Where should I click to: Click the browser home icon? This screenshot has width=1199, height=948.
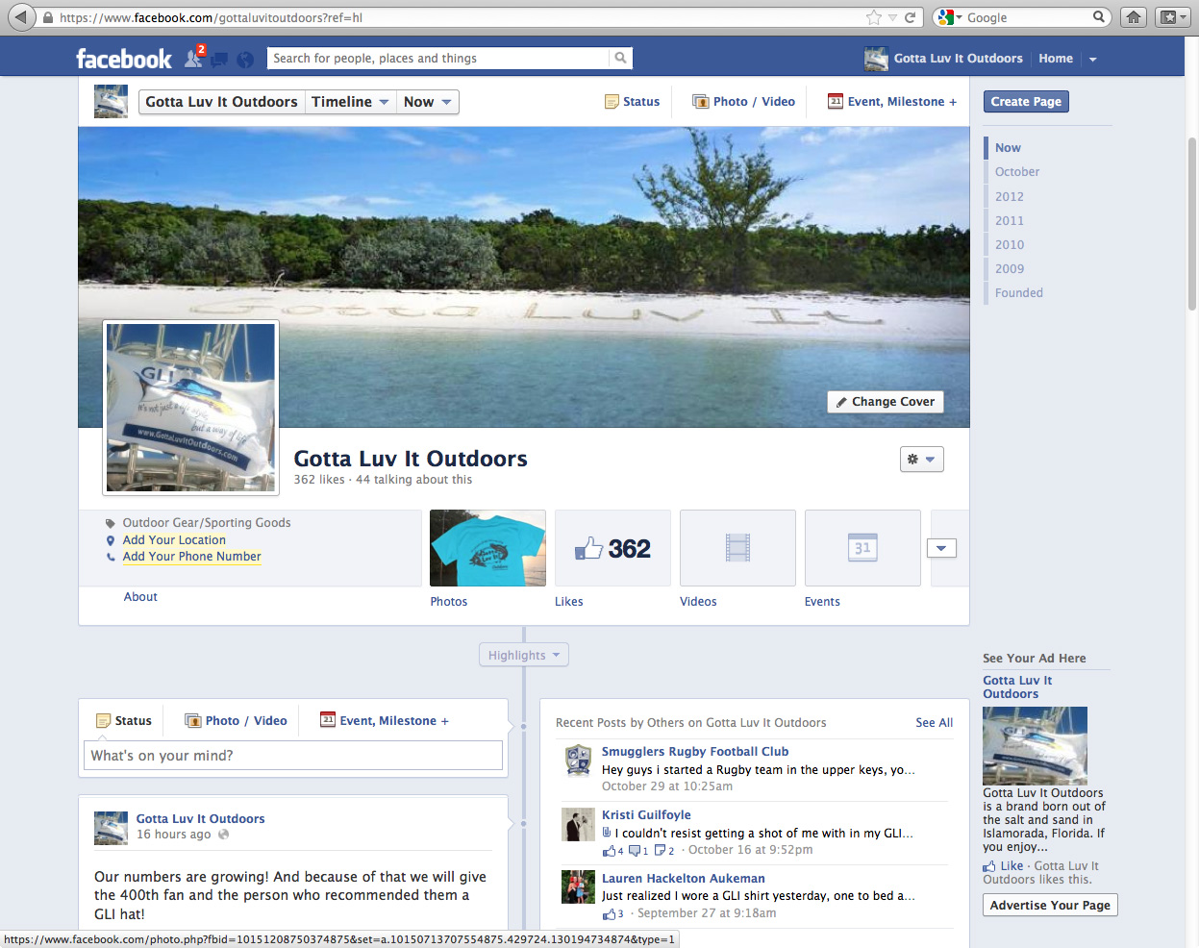[1134, 17]
